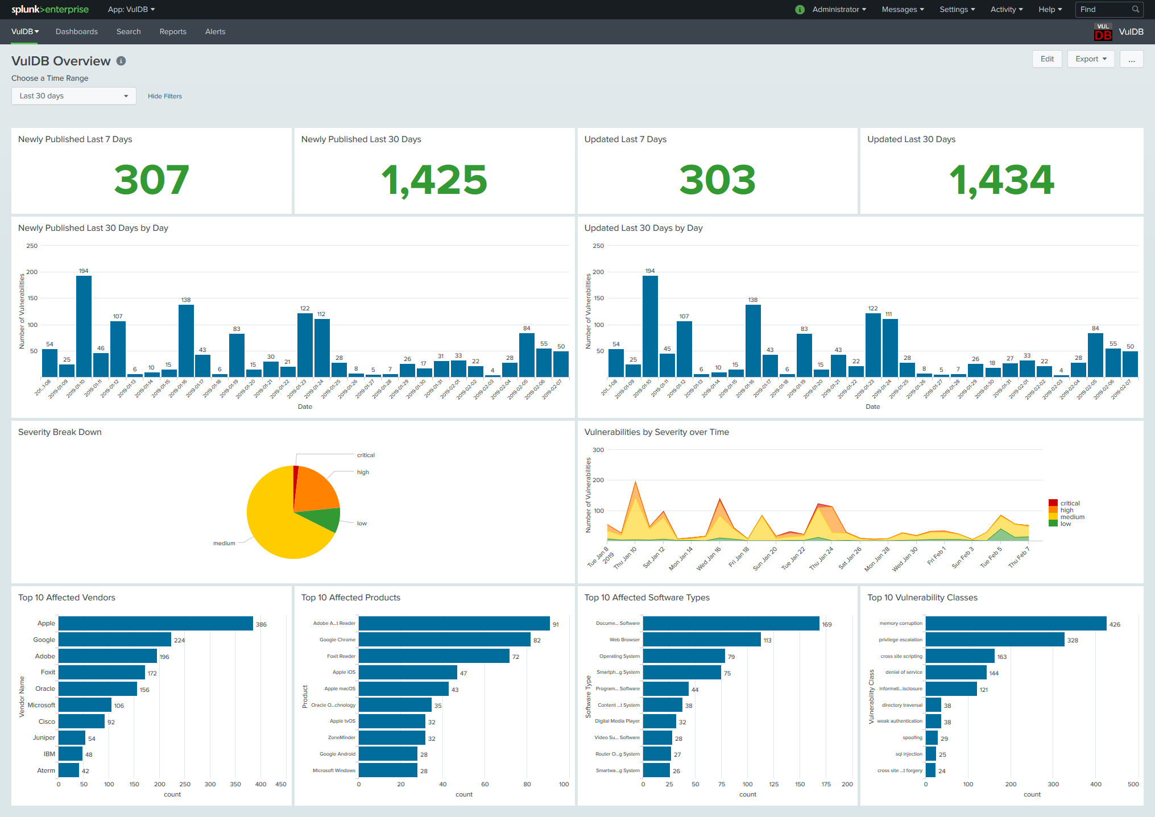1155x817 pixels.
Task: Open the Settings dropdown
Action: pos(957,9)
